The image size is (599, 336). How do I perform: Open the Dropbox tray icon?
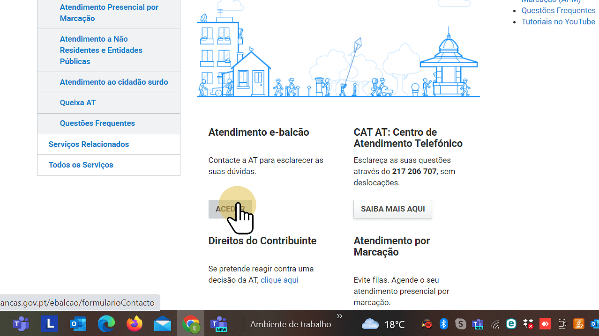click(528, 324)
